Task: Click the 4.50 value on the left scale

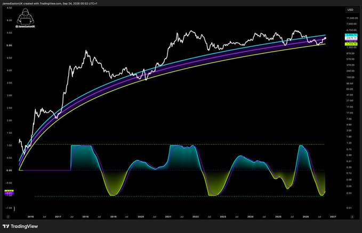Action: [x=9, y=58]
